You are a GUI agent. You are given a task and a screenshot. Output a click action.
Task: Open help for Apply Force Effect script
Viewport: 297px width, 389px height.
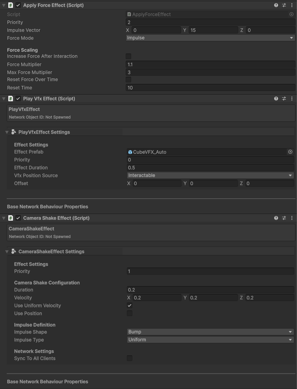[x=276, y=5]
